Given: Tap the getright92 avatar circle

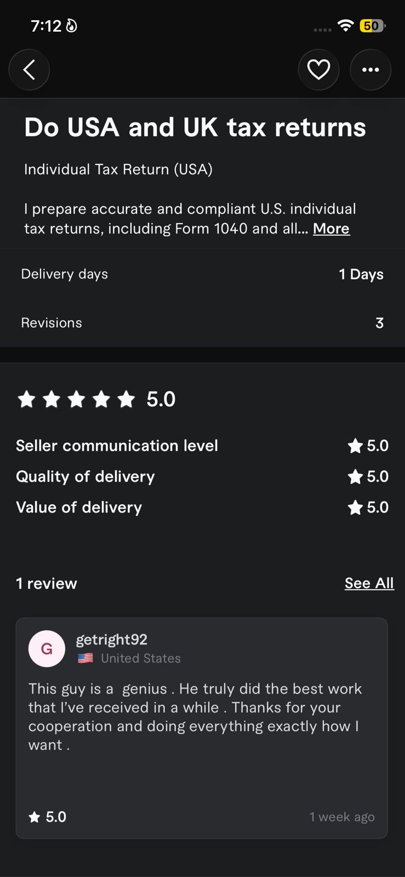Looking at the screenshot, I should coord(47,648).
